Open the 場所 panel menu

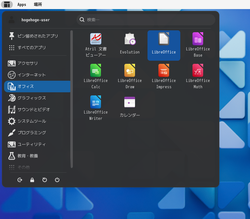click(x=38, y=4)
